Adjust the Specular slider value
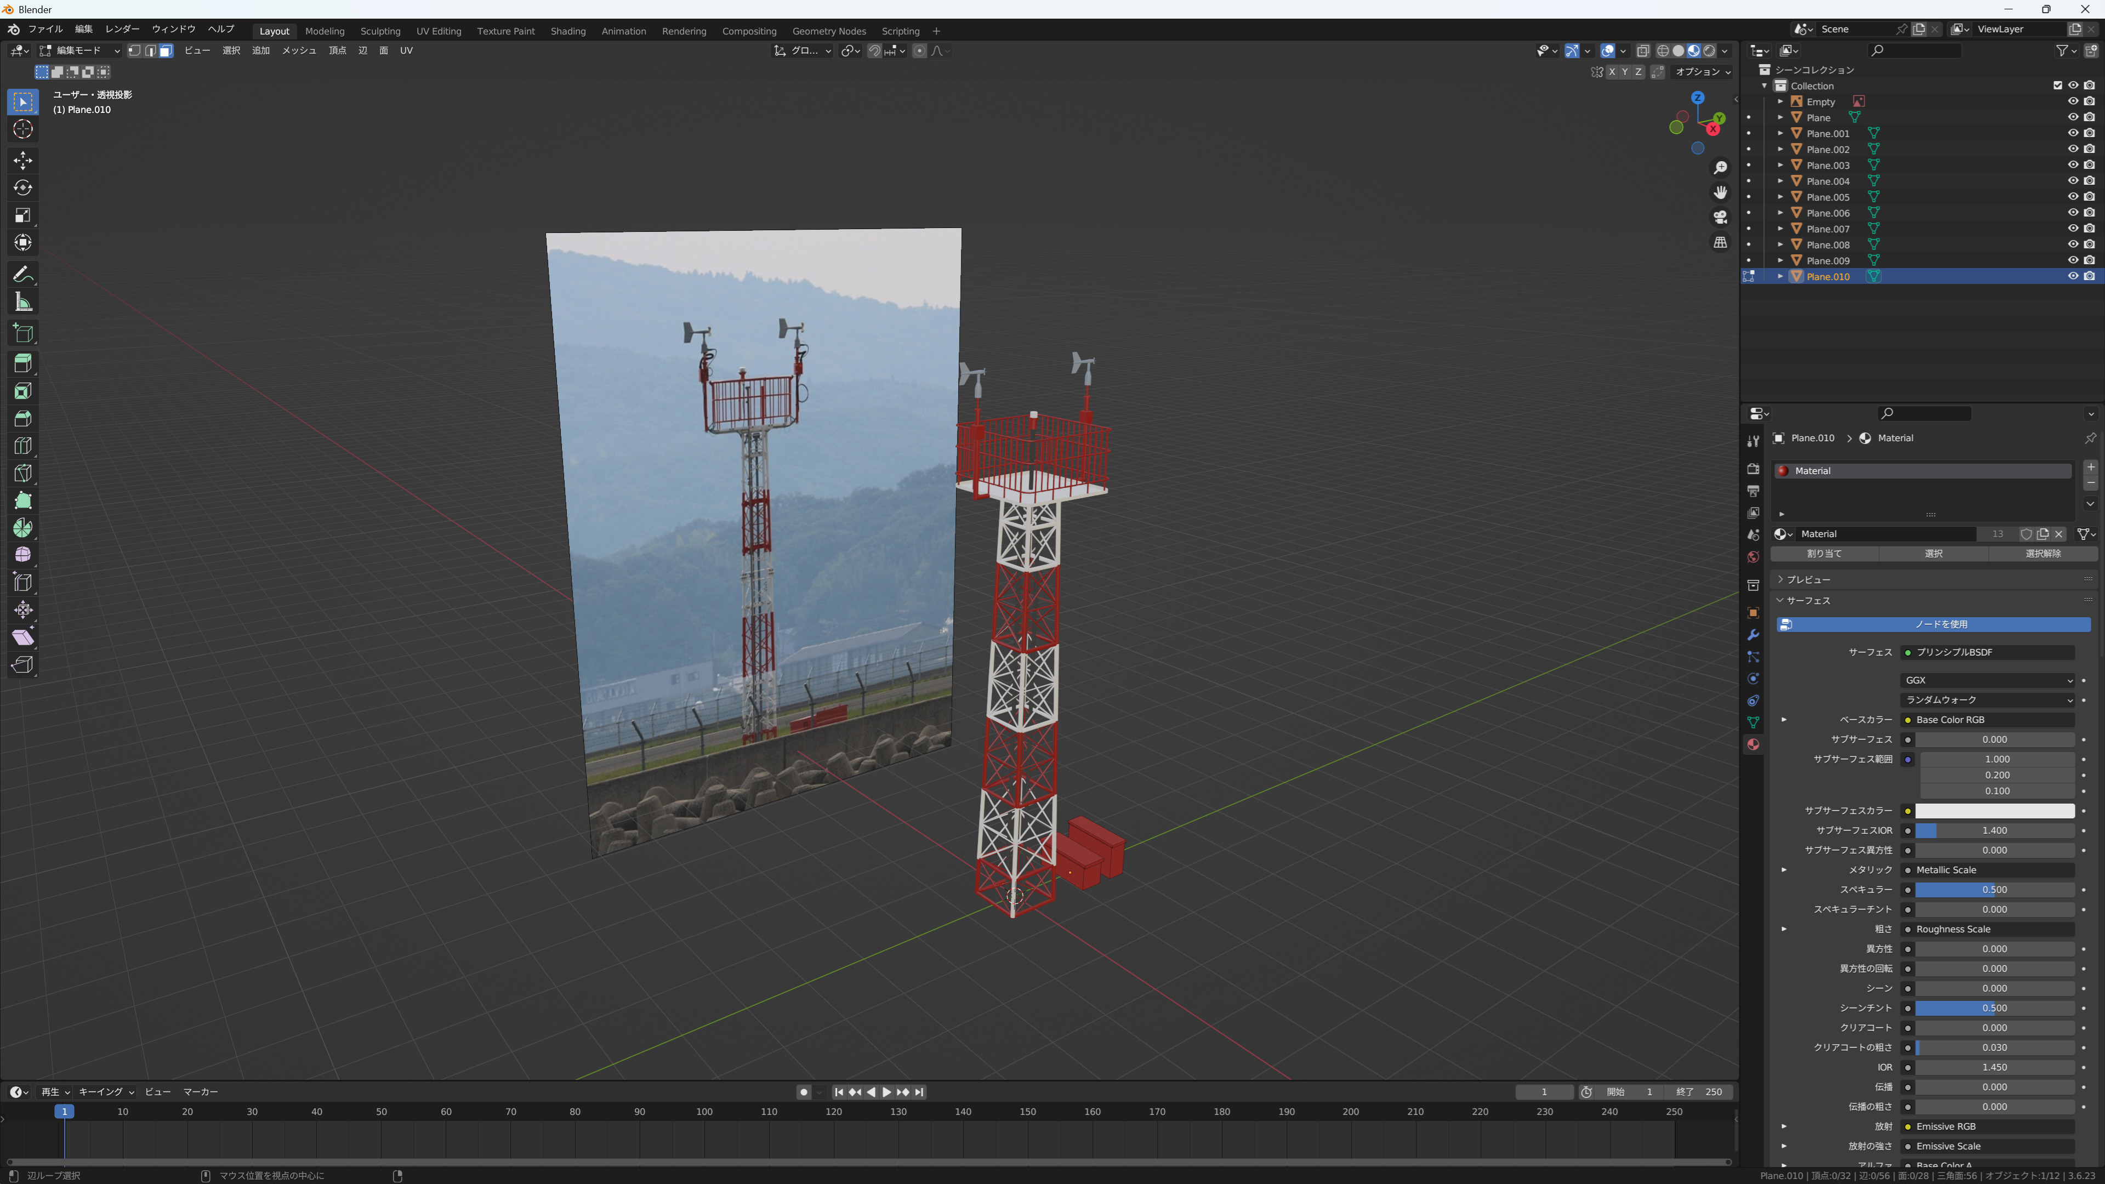 (1995, 890)
